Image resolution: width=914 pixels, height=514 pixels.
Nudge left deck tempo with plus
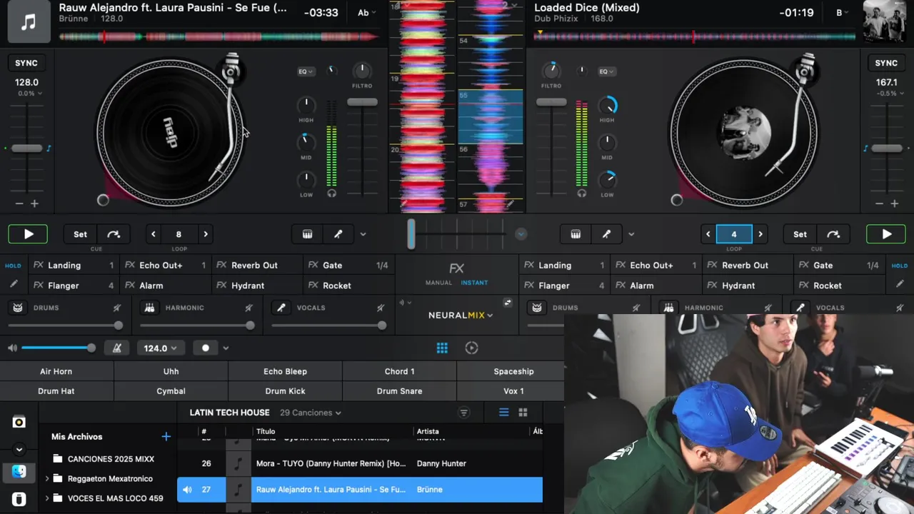tap(34, 203)
